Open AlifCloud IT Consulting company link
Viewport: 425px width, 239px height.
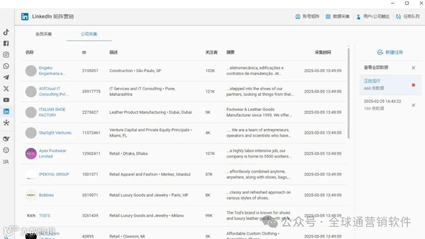pos(54,92)
